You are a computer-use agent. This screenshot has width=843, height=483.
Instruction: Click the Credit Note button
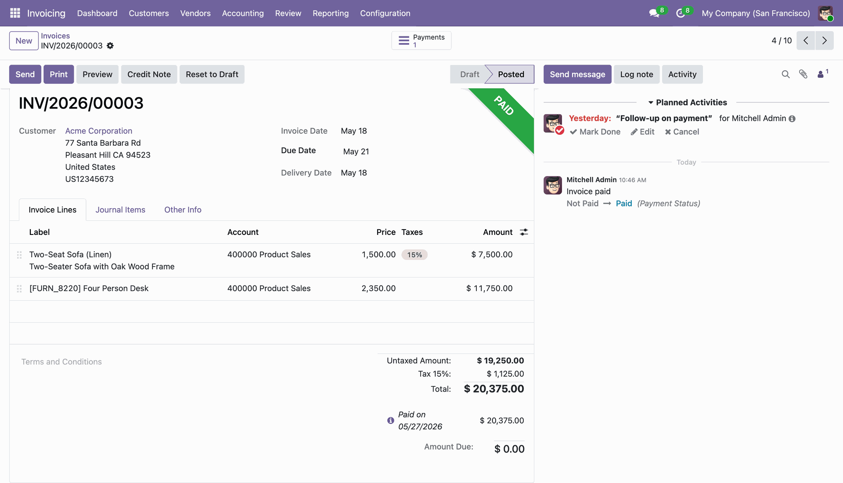(149, 74)
